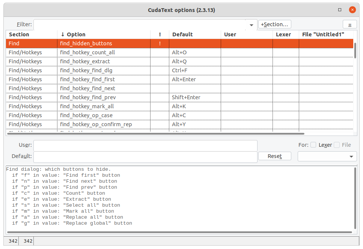Click the Alt+Y default value cell
Screen dimensions: 363x249
[x=195, y=124]
